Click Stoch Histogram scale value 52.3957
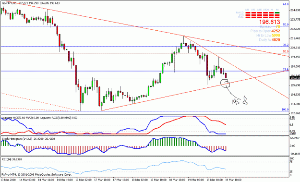Screen dimensions: 300x182 click(295, 138)
